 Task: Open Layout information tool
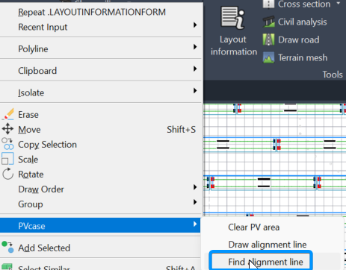click(233, 31)
